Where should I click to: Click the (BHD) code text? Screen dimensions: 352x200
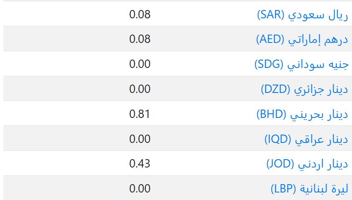point(271,114)
